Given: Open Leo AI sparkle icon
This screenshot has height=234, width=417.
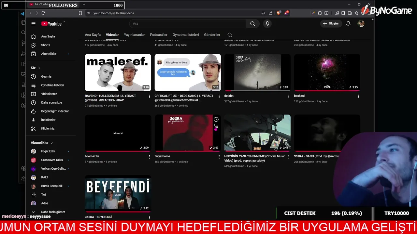Looking at the screenshot, I should (x=356, y=13).
